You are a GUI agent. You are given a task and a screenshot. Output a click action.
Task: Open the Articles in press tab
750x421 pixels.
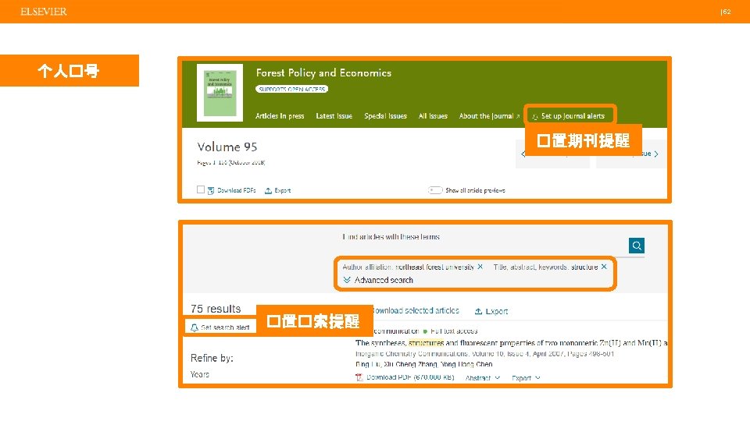pos(280,116)
